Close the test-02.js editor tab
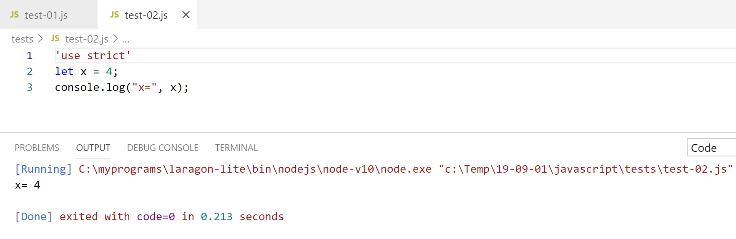 coord(186,15)
